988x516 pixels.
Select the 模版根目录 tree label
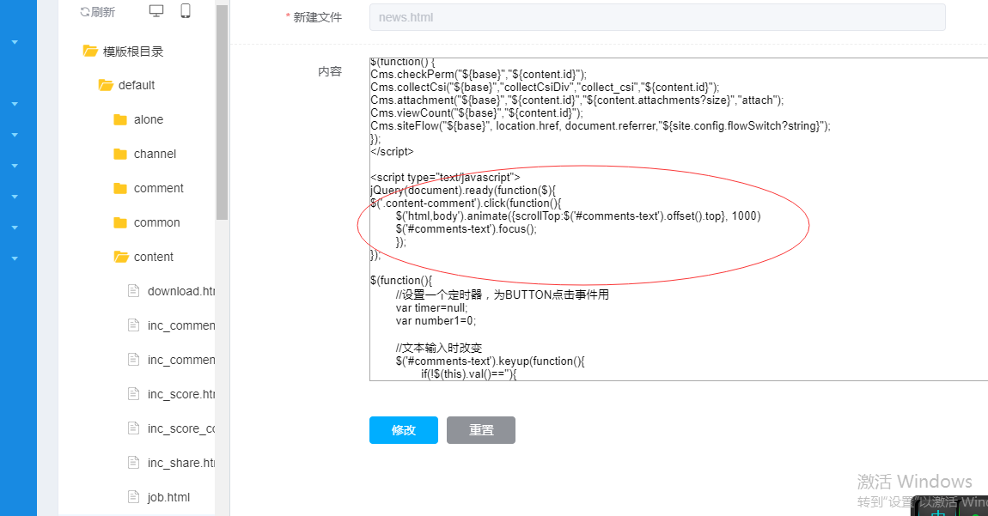coord(133,52)
